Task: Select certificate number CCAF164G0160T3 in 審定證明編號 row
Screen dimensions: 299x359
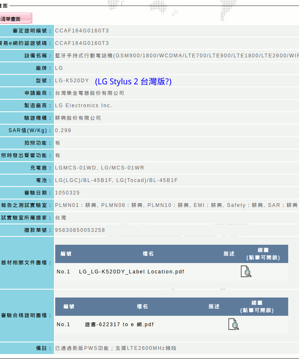Action: pos(82,31)
